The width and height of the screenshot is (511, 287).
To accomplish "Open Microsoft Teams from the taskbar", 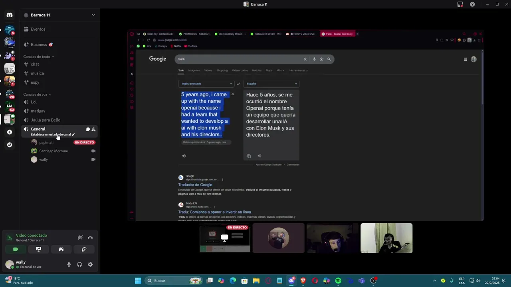I will point(362,281).
